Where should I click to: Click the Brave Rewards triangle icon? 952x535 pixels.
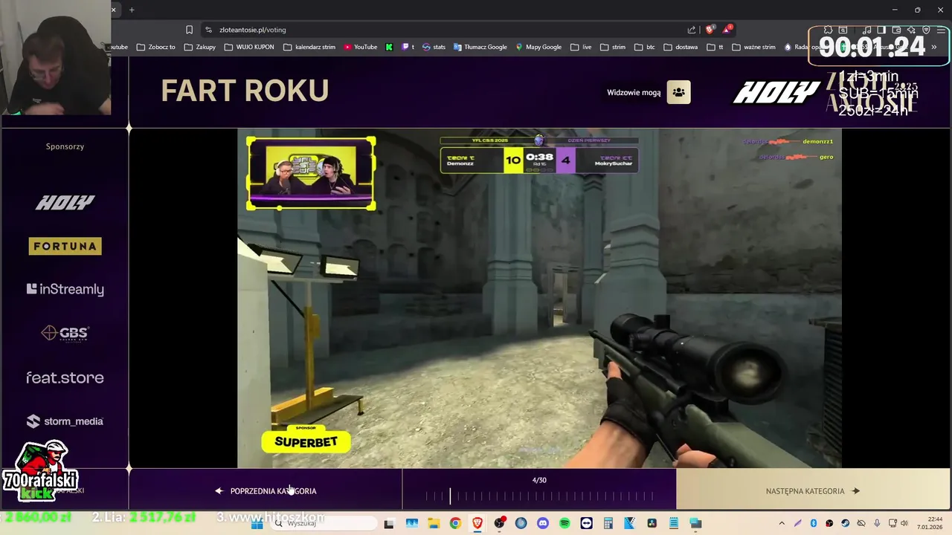(727, 30)
